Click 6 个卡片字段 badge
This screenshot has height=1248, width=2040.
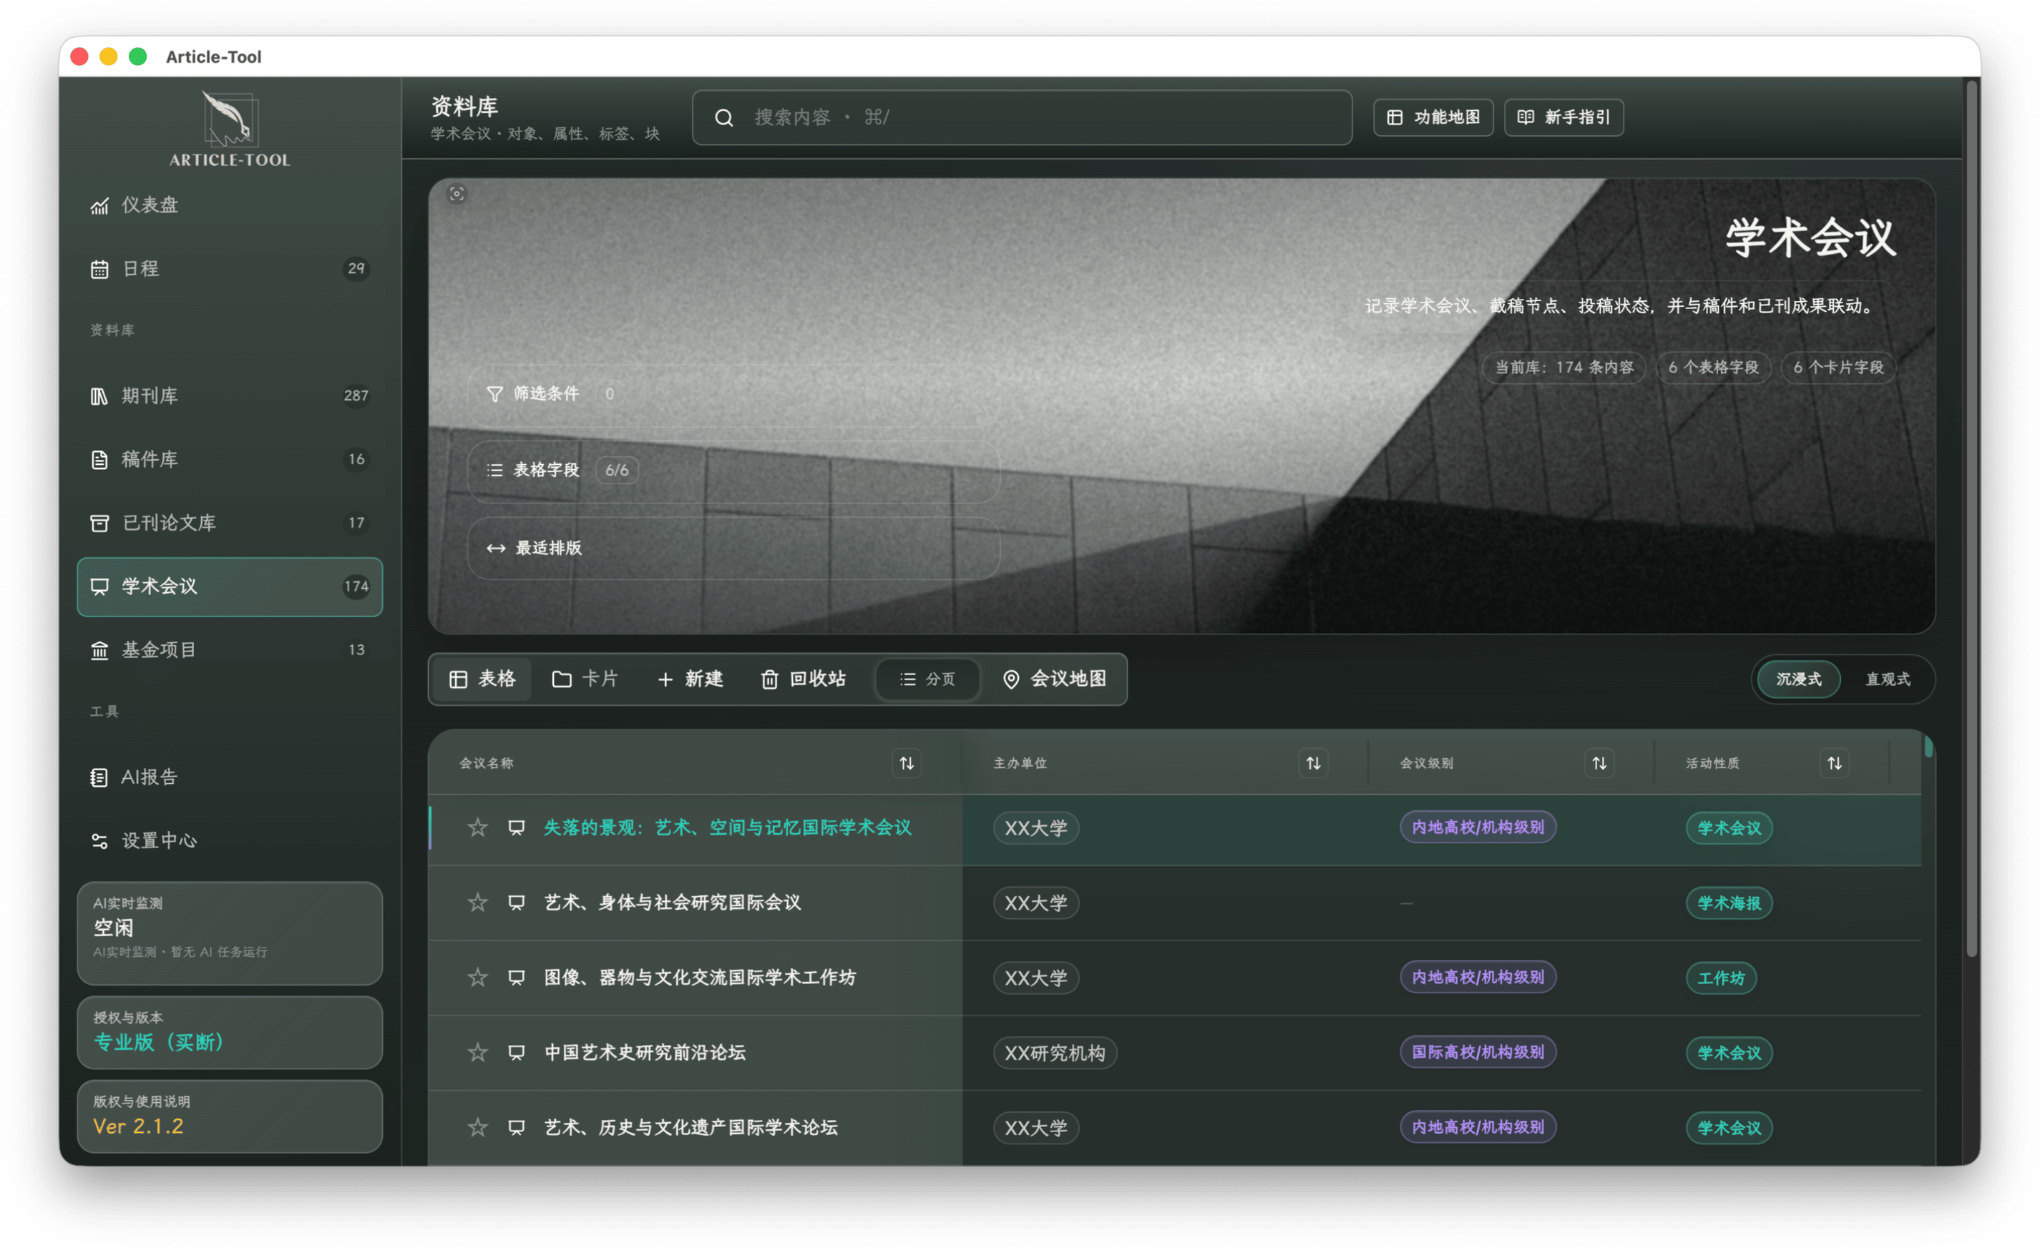pos(1838,368)
